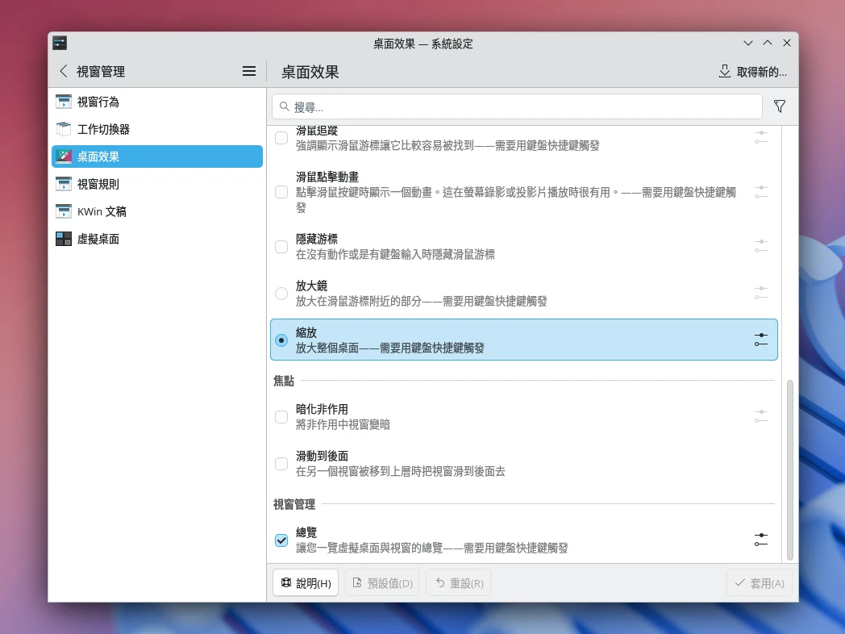Open the titlebar chevron menu

point(747,43)
